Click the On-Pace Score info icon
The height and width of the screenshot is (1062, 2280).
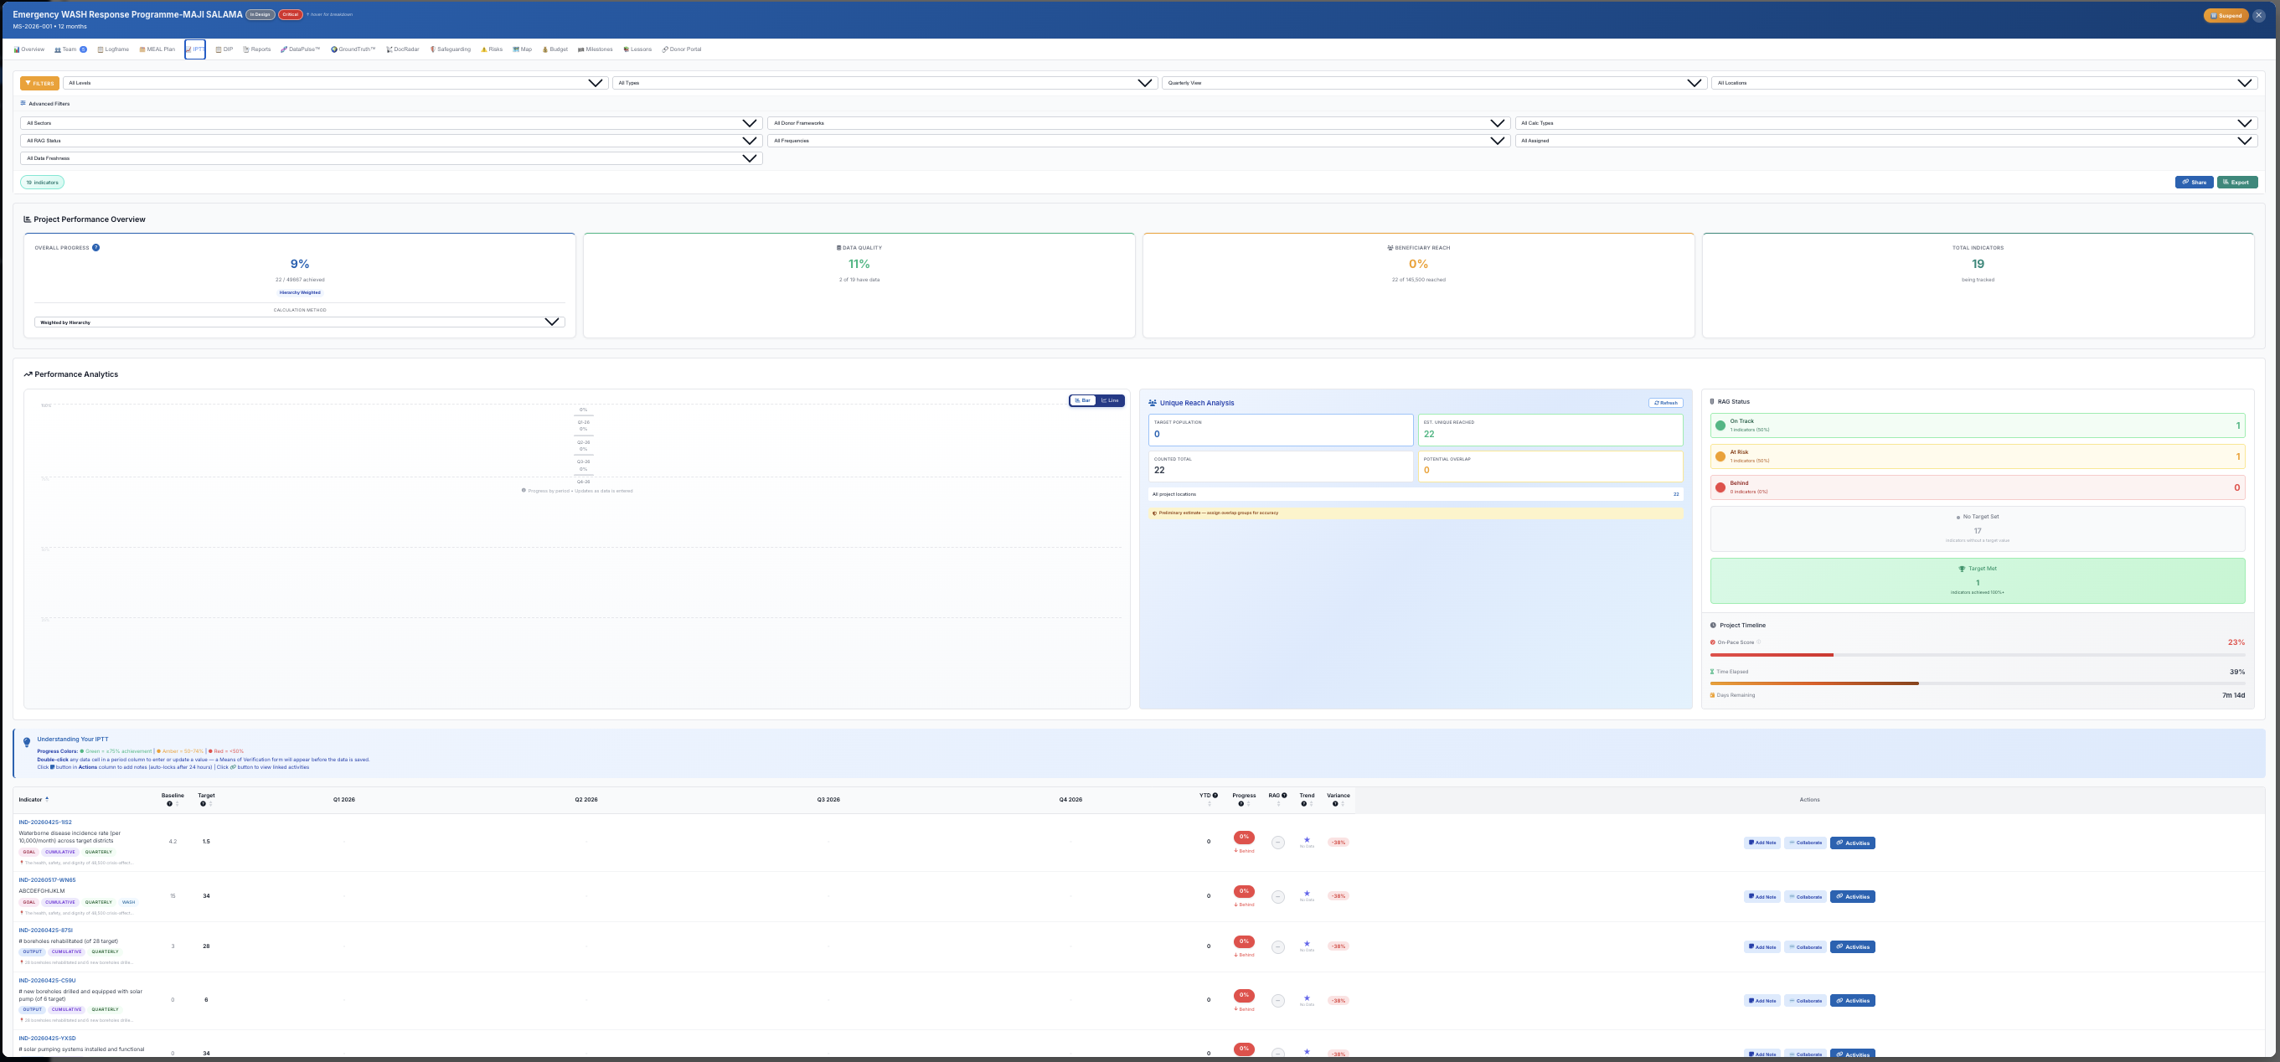pyautogui.click(x=1759, y=642)
